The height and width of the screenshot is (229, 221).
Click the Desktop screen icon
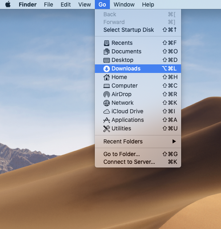tap(107, 60)
